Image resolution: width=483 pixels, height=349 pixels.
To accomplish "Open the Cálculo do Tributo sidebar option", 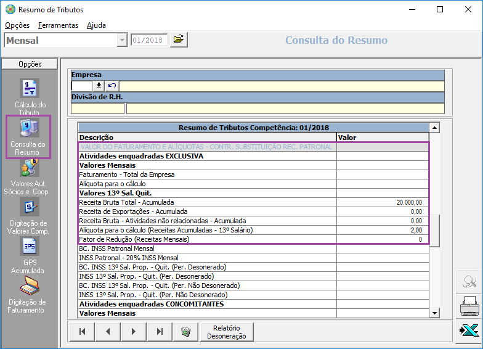I will (30, 97).
